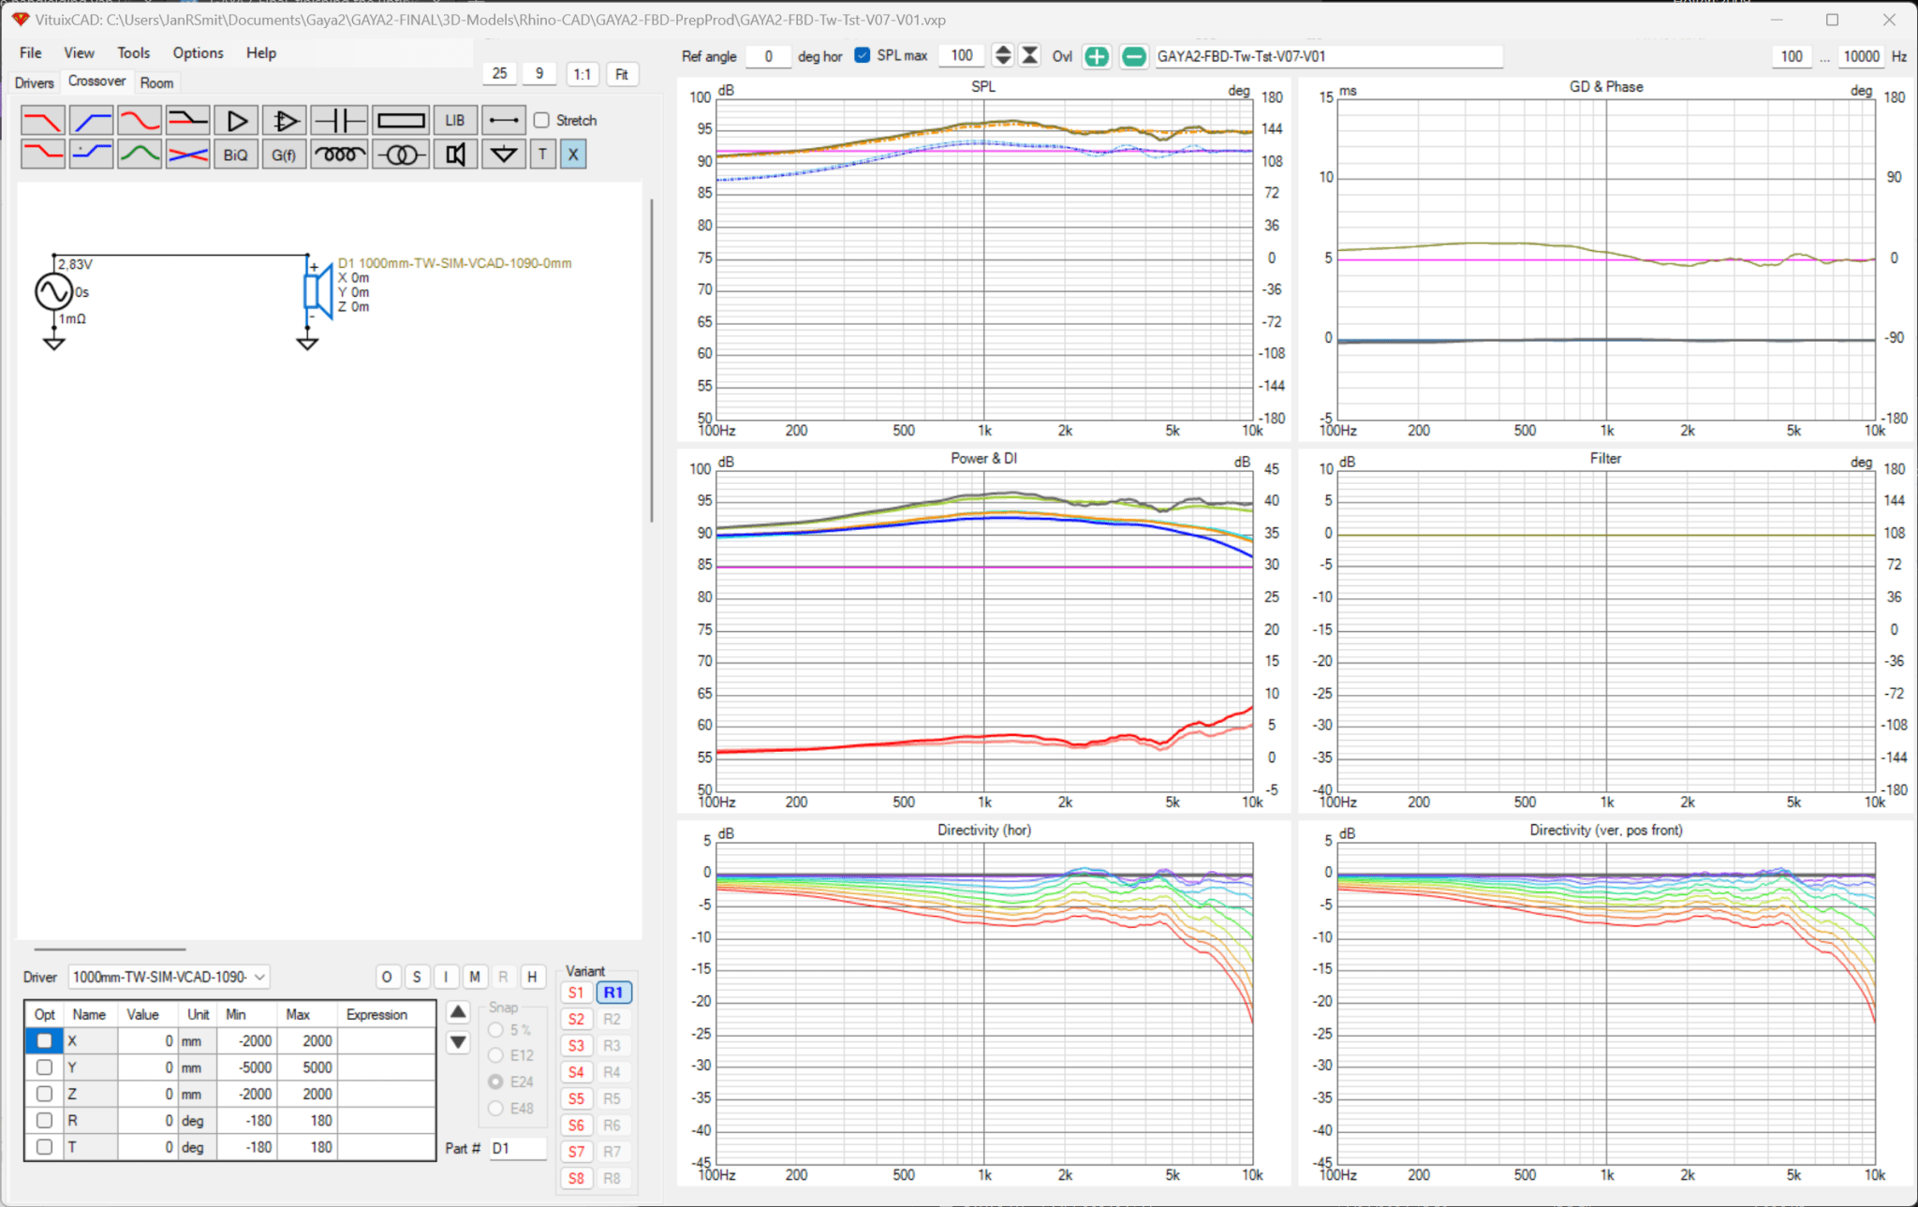Viewport: 1918px width, 1207px height.
Task: Check Opt box for Z row
Action: click(44, 1094)
